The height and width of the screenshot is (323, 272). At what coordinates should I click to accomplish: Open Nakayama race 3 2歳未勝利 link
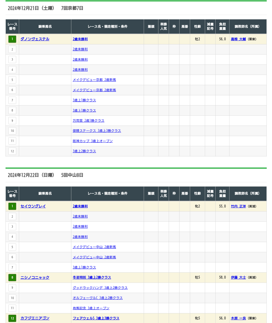[80, 226]
